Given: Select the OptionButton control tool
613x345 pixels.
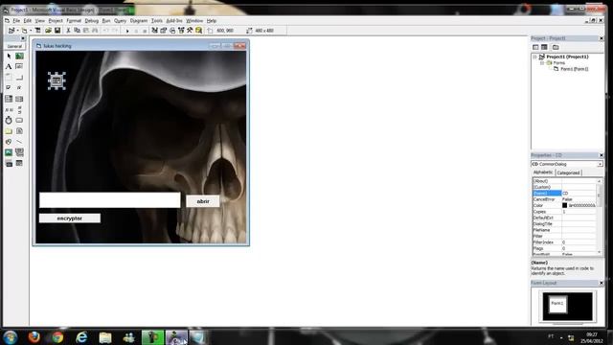Looking at the screenshot, I should pyautogui.click(x=19, y=88).
